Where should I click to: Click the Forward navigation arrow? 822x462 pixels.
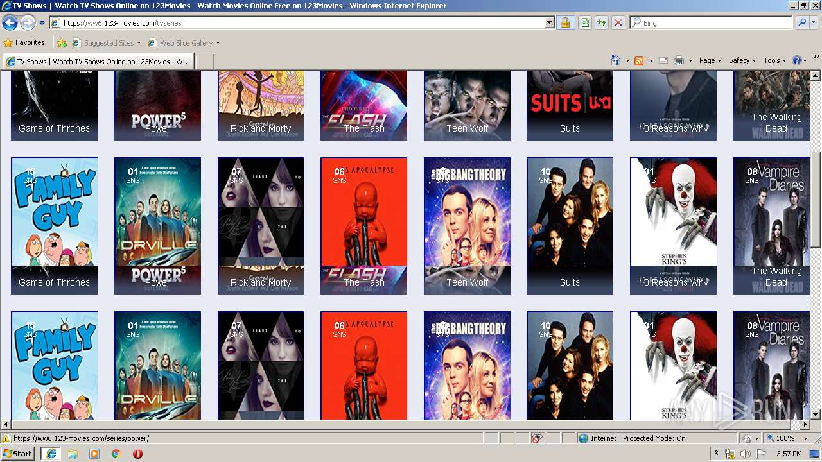[x=28, y=23]
